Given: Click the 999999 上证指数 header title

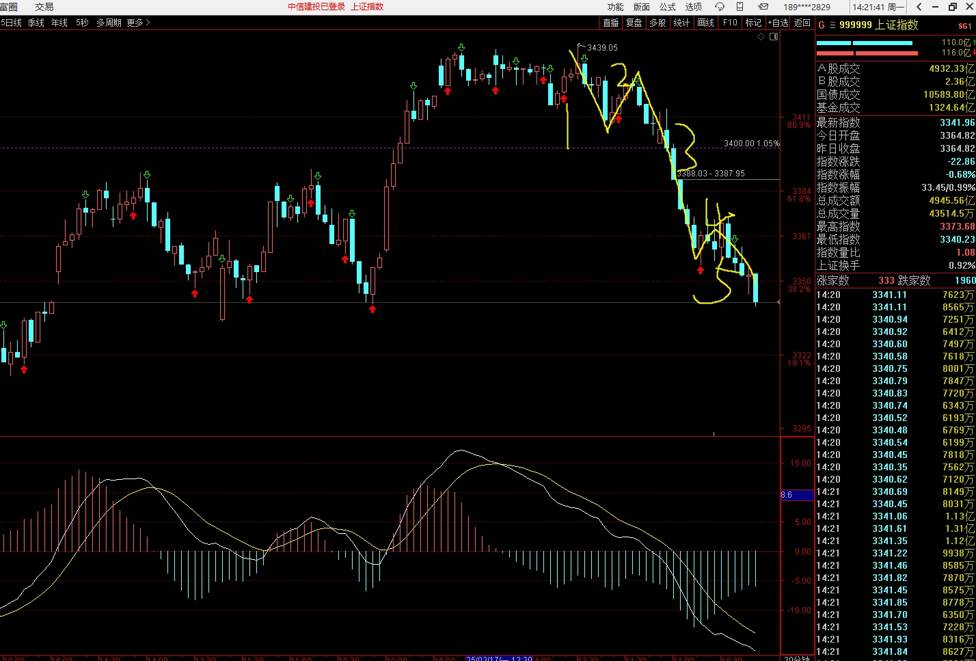Looking at the screenshot, I should pos(879,25).
